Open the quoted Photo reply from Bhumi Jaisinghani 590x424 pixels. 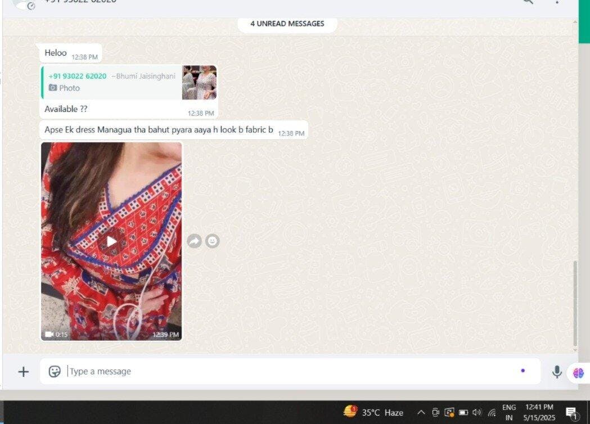[128, 83]
